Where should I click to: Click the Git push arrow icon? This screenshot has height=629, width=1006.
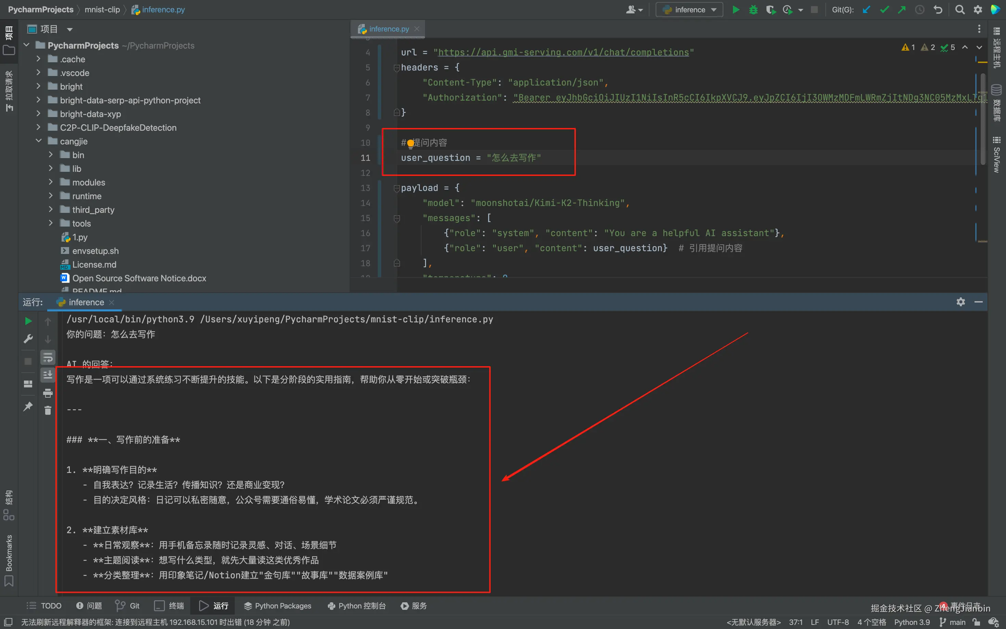(x=902, y=10)
